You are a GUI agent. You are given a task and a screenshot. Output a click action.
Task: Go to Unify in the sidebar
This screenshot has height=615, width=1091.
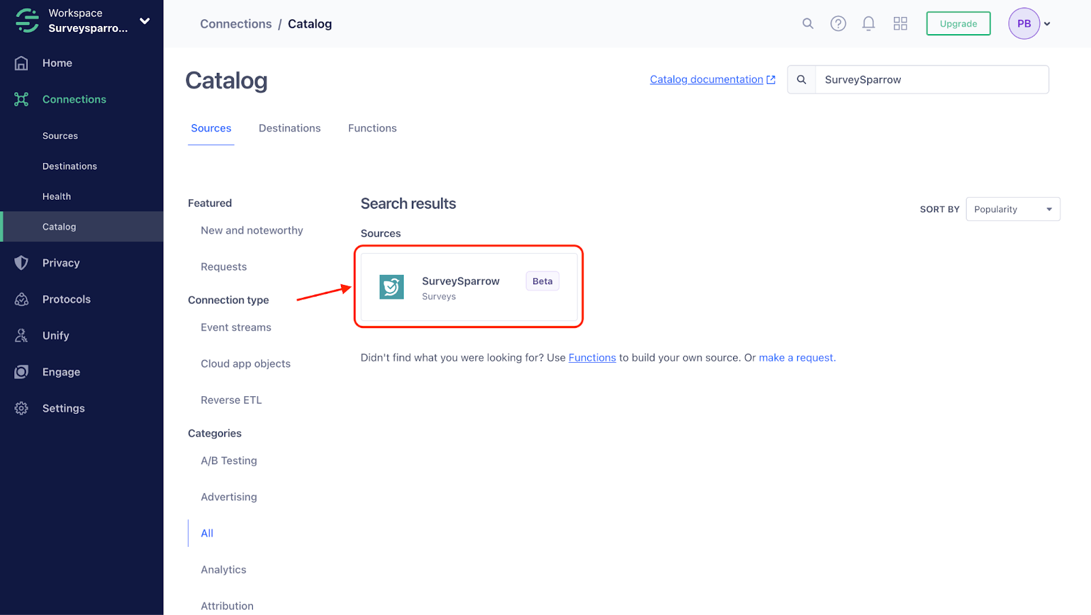tap(55, 335)
